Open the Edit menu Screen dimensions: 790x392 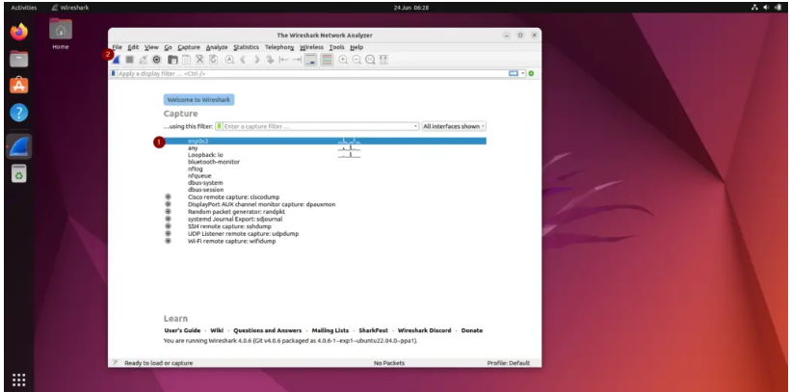tap(133, 47)
